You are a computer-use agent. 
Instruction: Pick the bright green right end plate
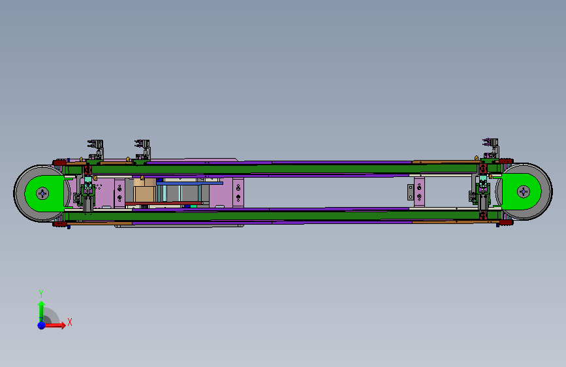coord(520,191)
